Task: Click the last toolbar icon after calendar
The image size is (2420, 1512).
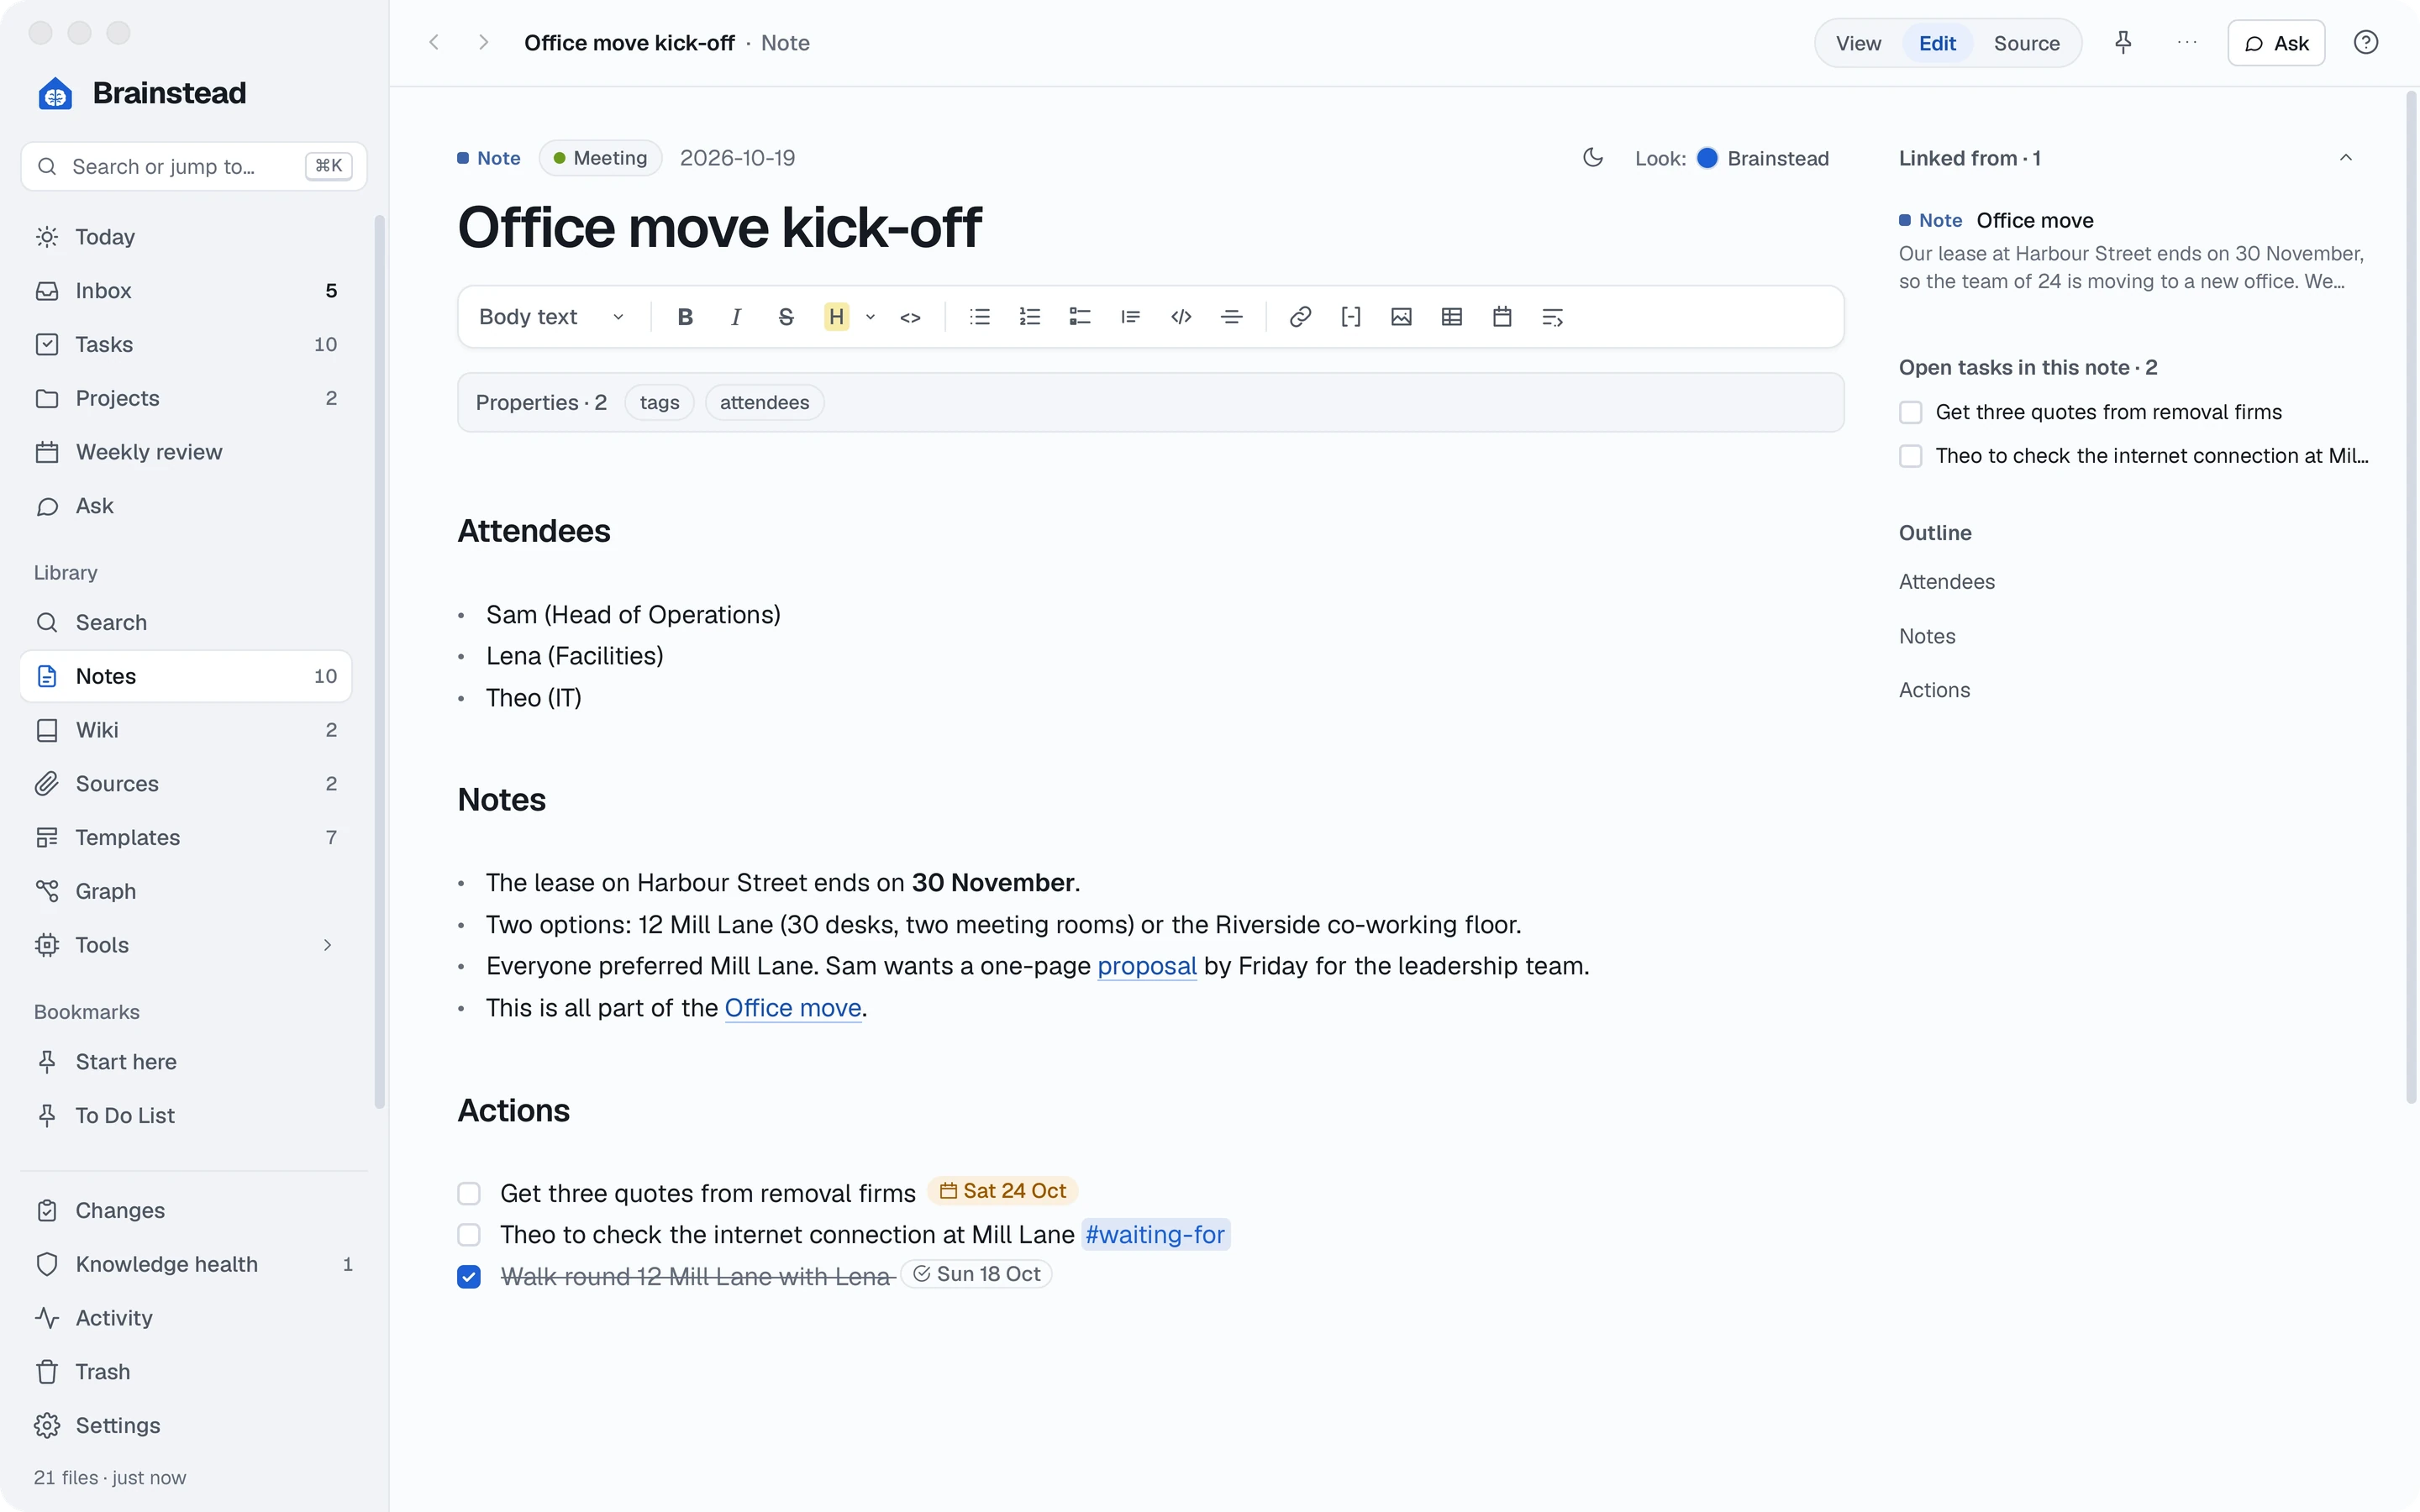Action: coord(1553,317)
